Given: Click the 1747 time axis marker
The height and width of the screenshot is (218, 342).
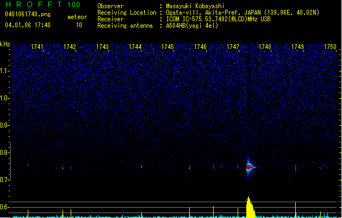Looking at the screenshot, I should (233, 47).
